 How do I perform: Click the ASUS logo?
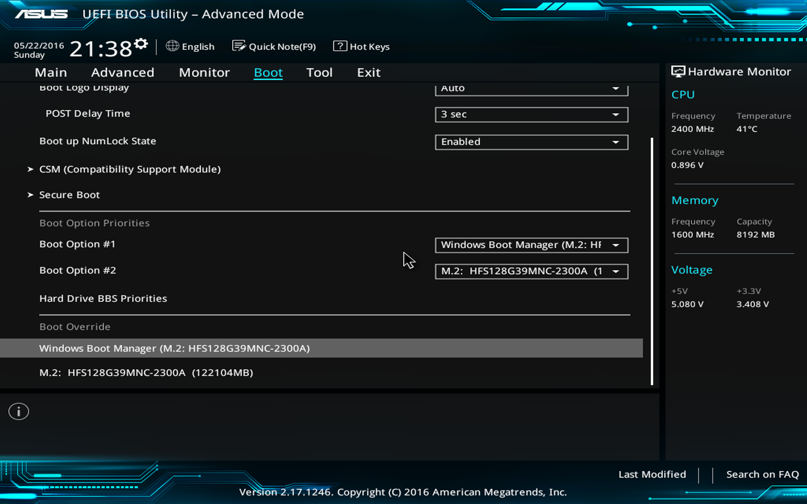(x=41, y=14)
